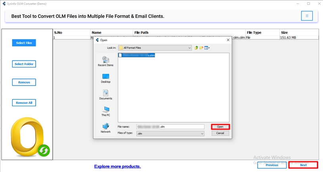The height and width of the screenshot is (172, 323).
Task: Click the SysInfo app logo in title bar
Action: point(4,4)
